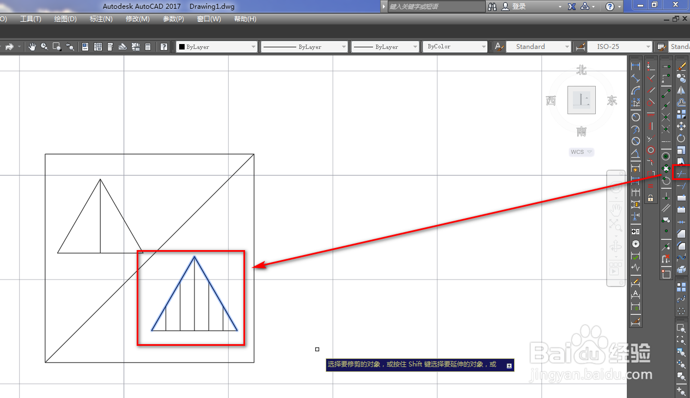Open the ISO-25 dimension style dropdown

[620, 47]
